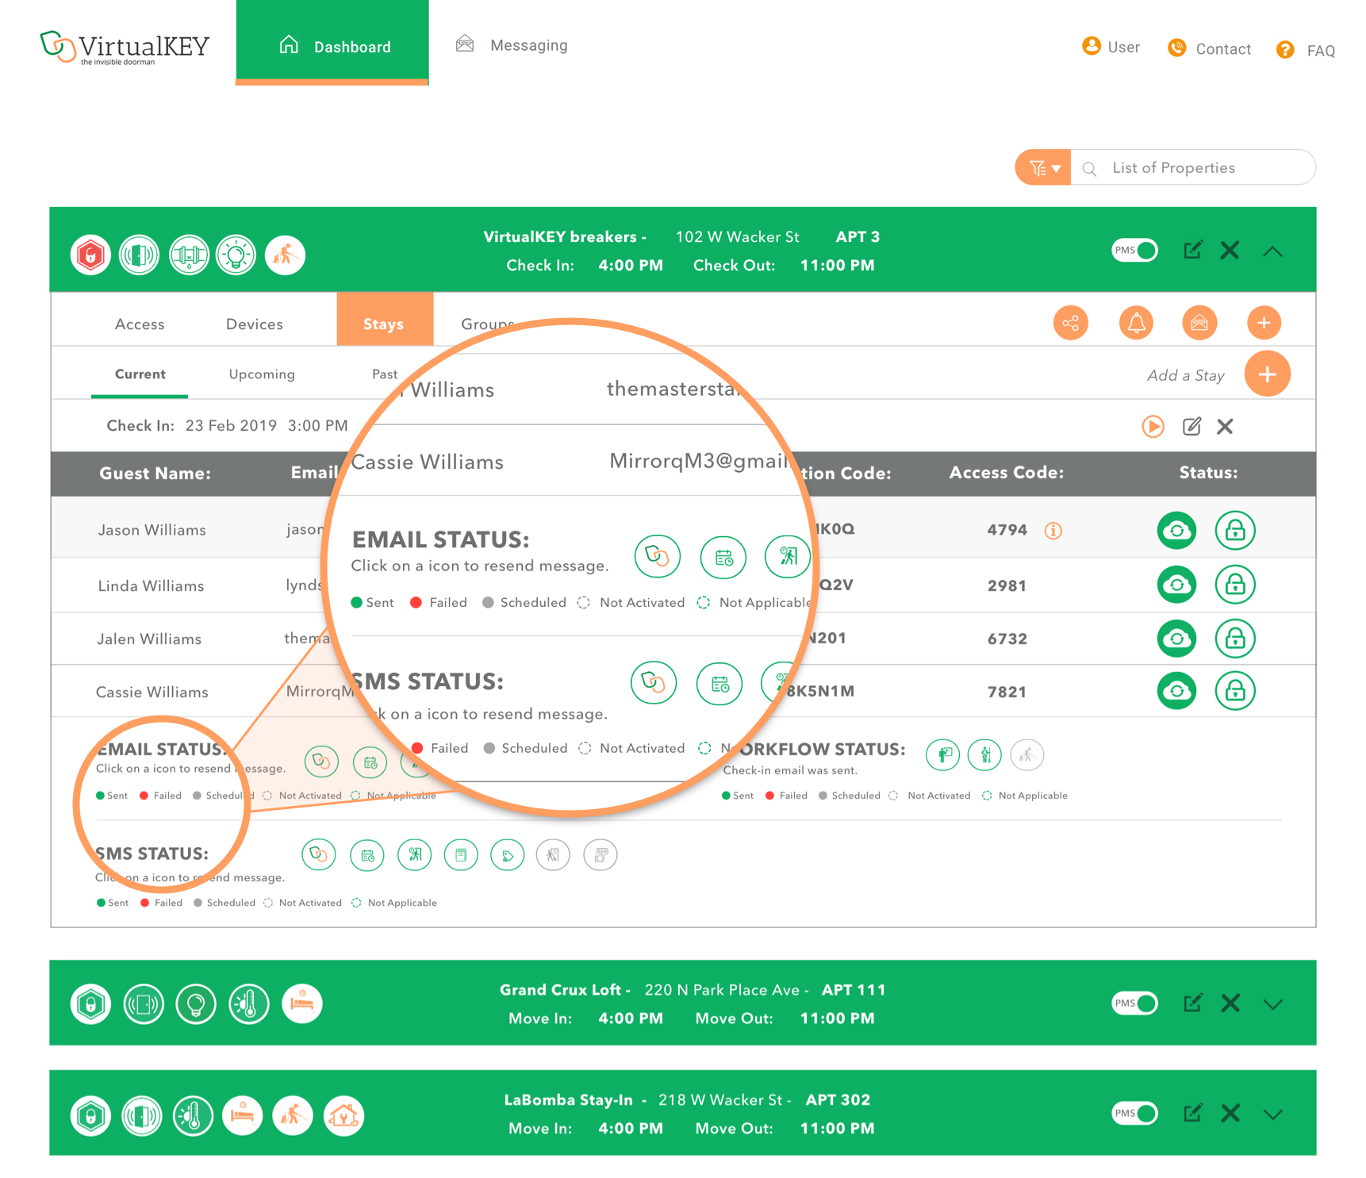The height and width of the screenshot is (1178, 1366).
Task: Toggle PMS switch for Grand Crux Loft
Action: [1134, 1003]
